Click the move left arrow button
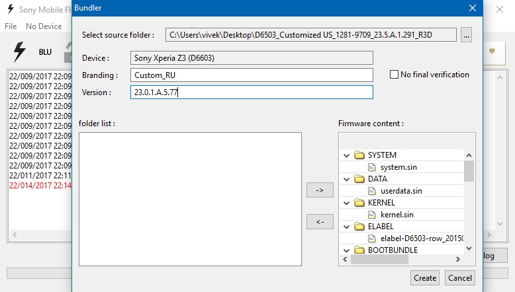This screenshot has height=292, width=515. pos(320,222)
